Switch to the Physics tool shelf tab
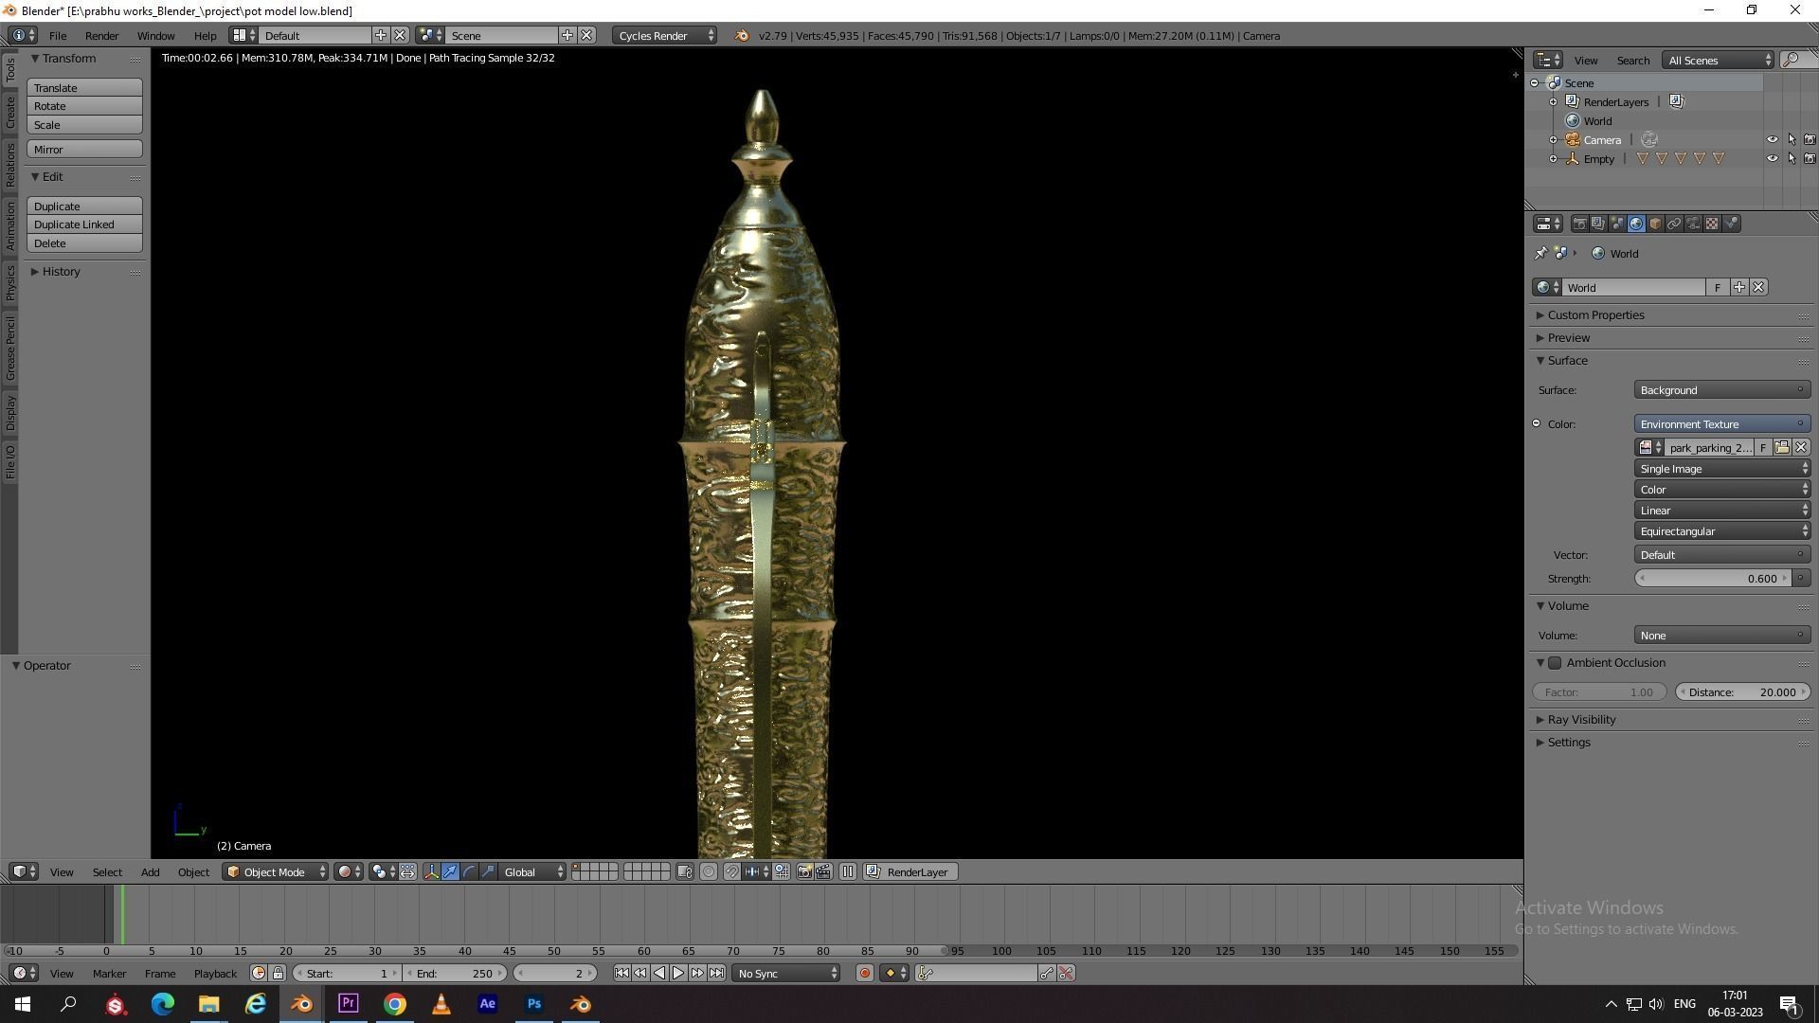Image resolution: width=1819 pixels, height=1023 pixels. click(x=10, y=282)
